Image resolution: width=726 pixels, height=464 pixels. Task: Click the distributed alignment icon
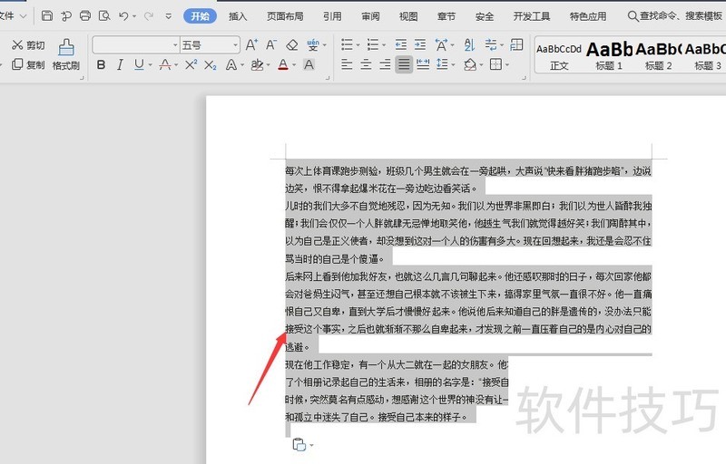click(423, 64)
